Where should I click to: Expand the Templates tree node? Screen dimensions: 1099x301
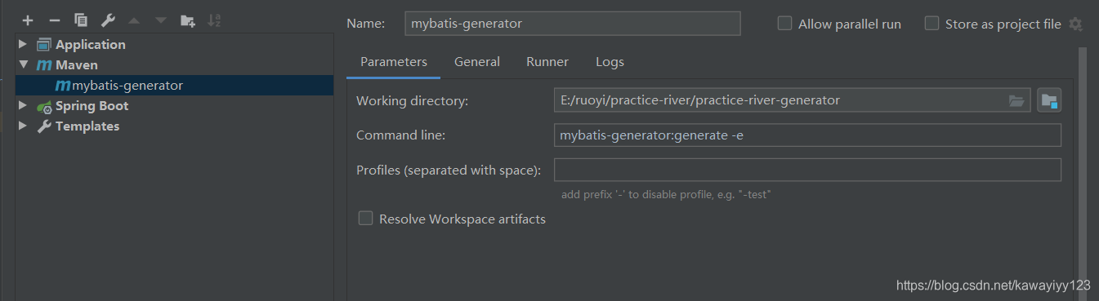23,126
